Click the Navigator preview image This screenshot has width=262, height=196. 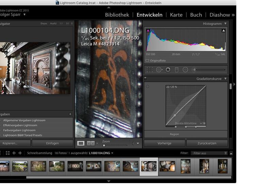pyautogui.click(x=35, y=68)
